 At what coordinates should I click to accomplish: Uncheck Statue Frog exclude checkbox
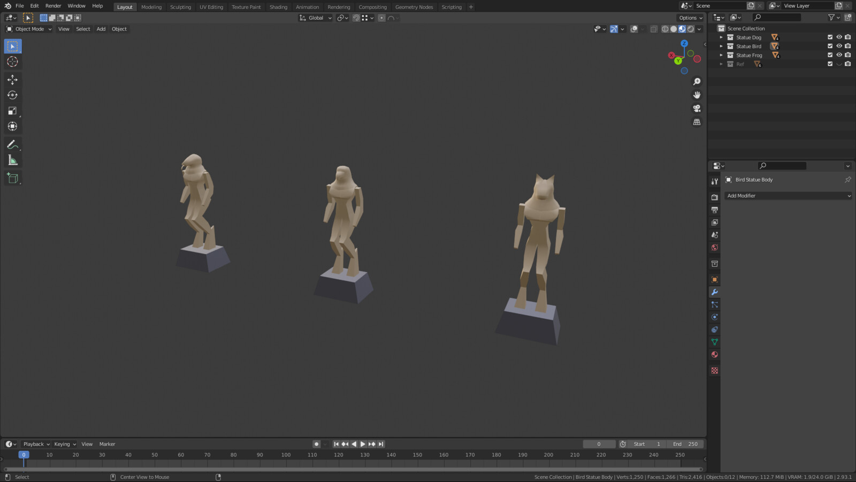pos(830,55)
